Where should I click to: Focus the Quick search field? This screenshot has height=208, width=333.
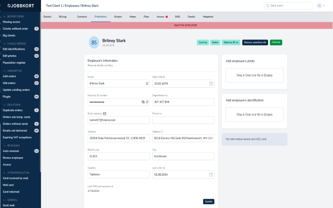click(288, 6)
